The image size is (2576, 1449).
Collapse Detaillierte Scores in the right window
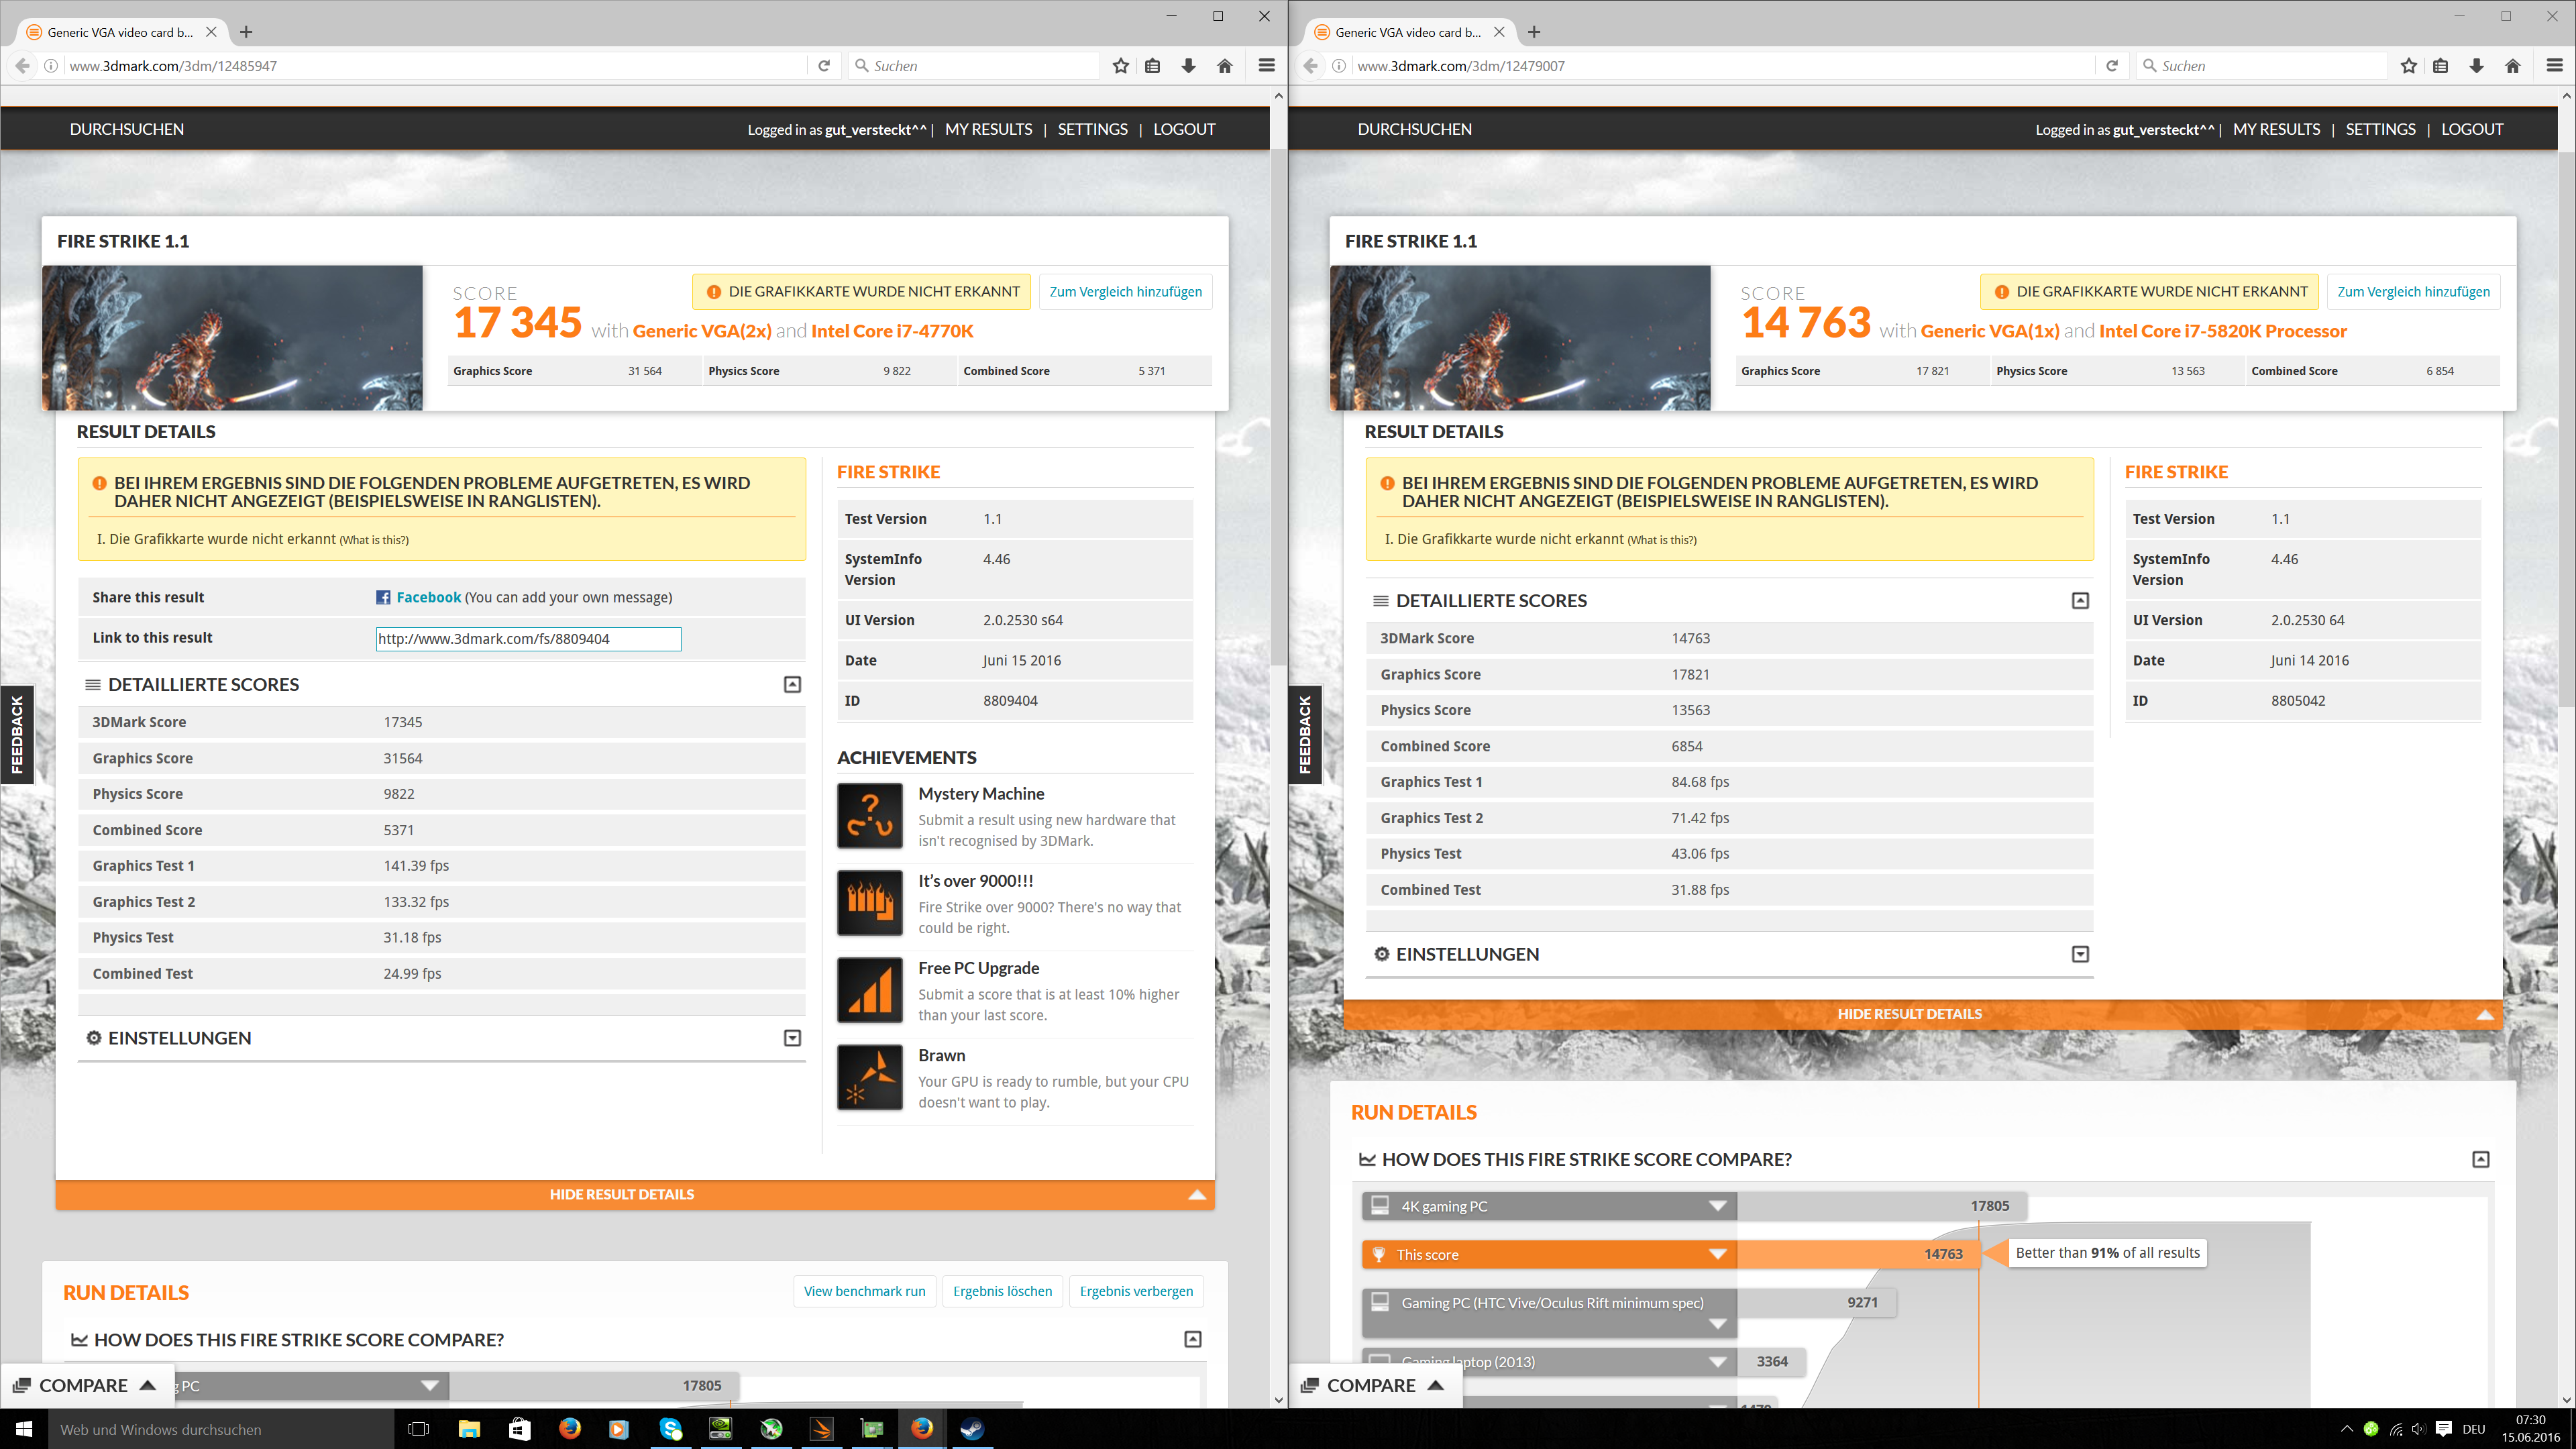click(x=2080, y=601)
